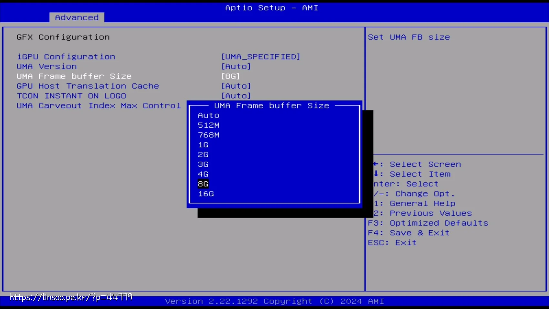Image resolution: width=549 pixels, height=309 pixels.
Task: Select highlighted 8G option
Action: [203, 184]
